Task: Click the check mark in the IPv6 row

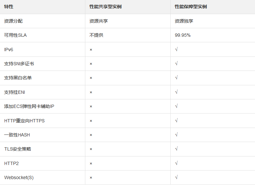Action: coord(176,50)
